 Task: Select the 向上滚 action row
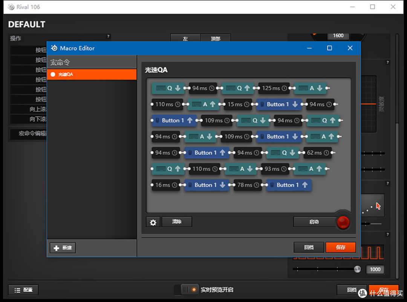(x=29, y=109)
